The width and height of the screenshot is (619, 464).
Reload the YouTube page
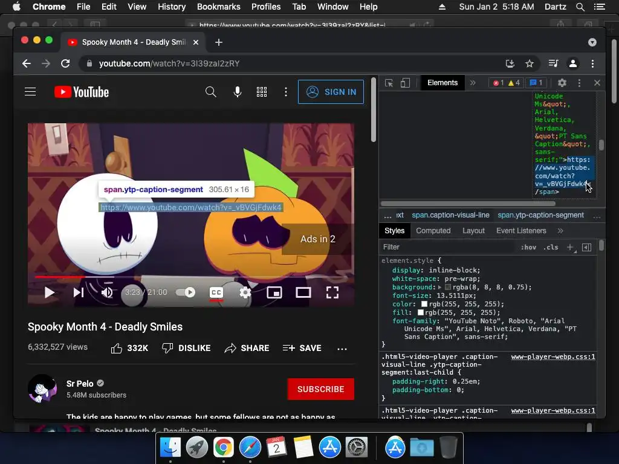pos(65,63)
